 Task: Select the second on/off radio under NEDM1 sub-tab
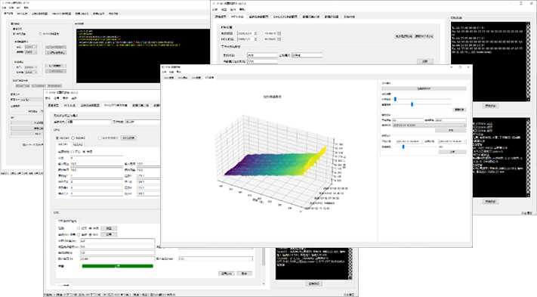click(85, 151)
